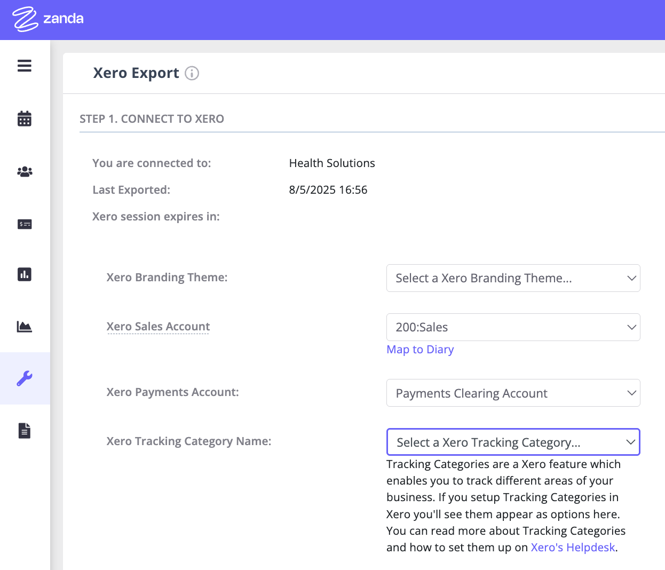The height and width of the screenshot is (570, 665).
Task: Click the Health Solutions organisation name
Action: click(331, 163)
